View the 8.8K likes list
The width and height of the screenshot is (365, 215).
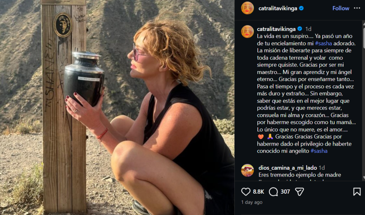258,192
